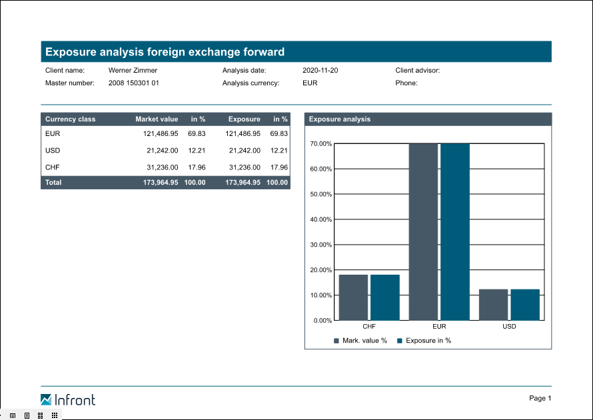Click the EUR row in currency table
Screen dimensions: 593x420
(x=53, y=134)
